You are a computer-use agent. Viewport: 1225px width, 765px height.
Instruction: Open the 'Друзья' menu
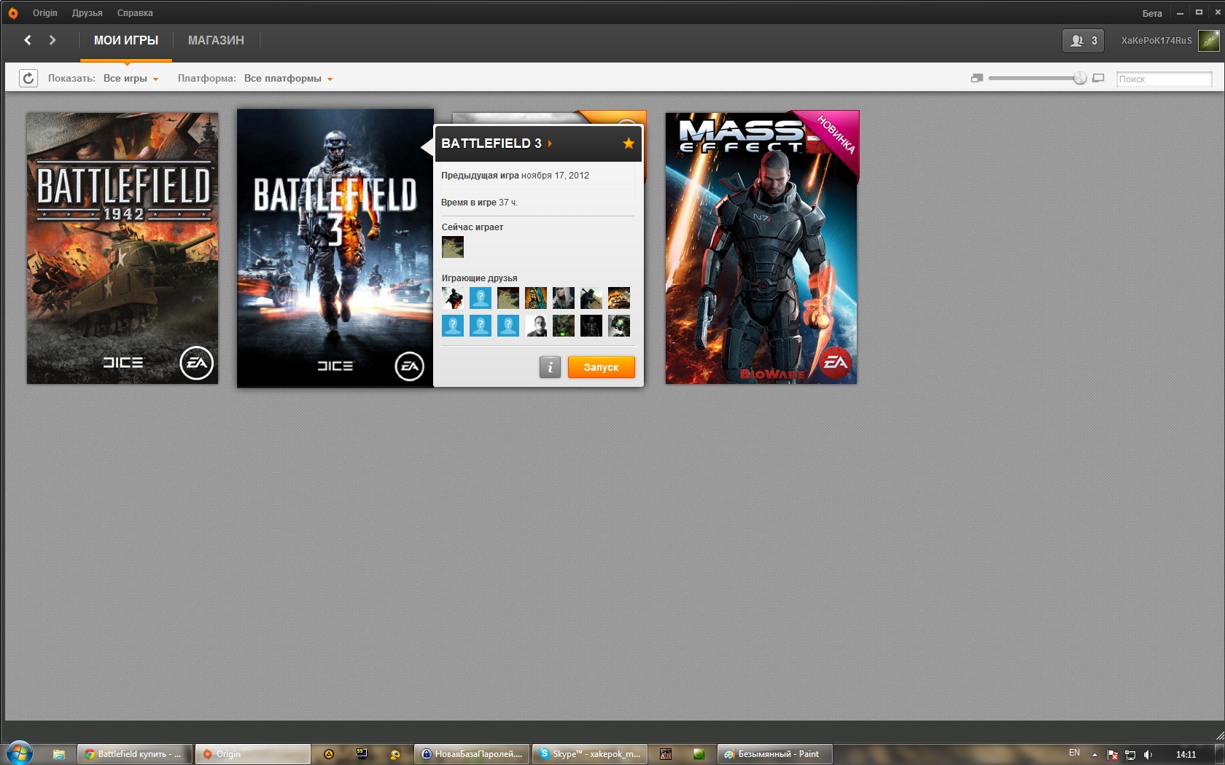(x=87, y=13)
